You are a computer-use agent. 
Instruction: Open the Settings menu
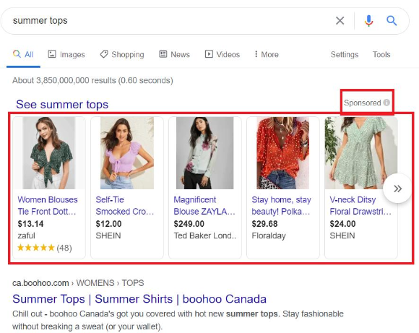(345, 54)
